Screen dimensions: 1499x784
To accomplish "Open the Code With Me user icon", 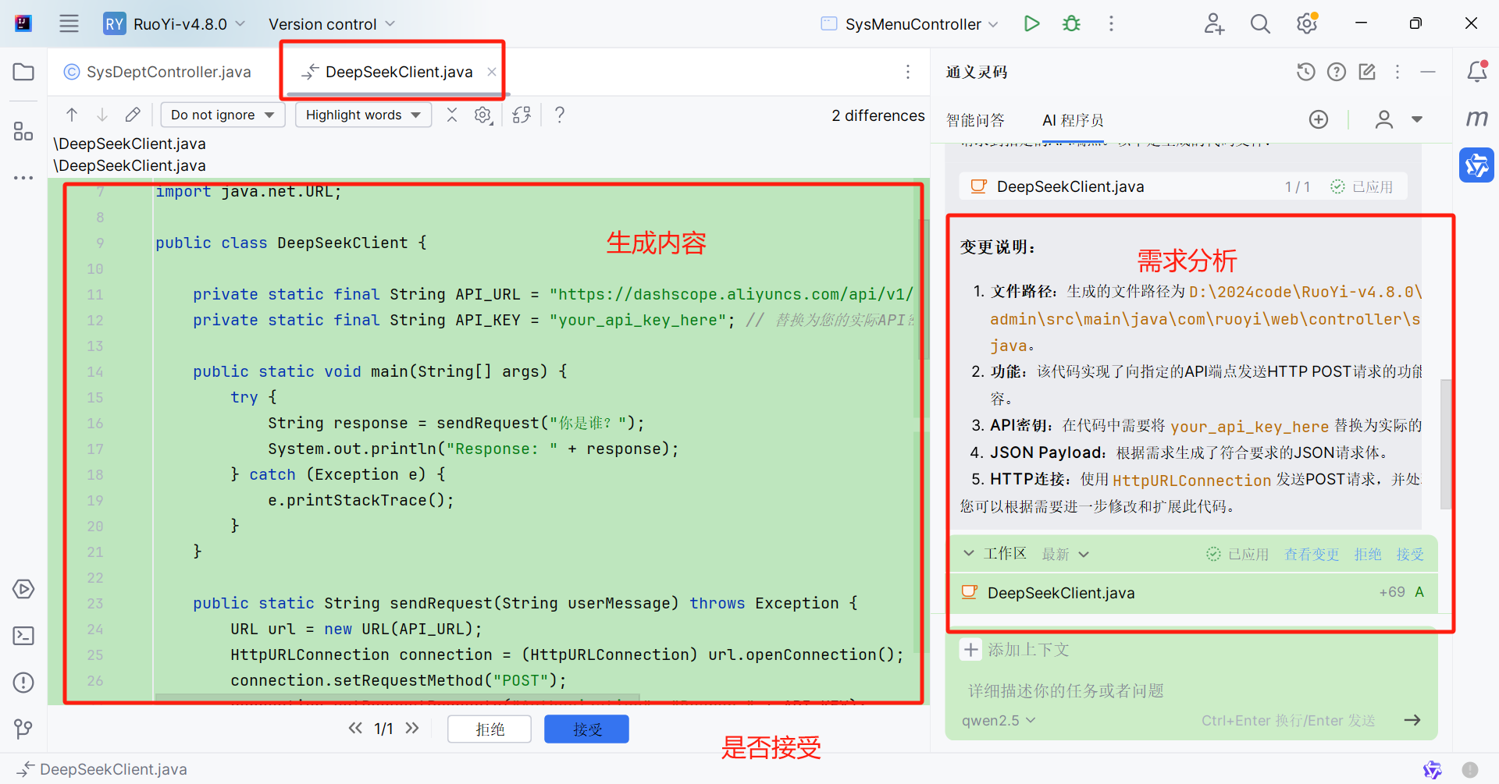I will tap(1214, 23).
